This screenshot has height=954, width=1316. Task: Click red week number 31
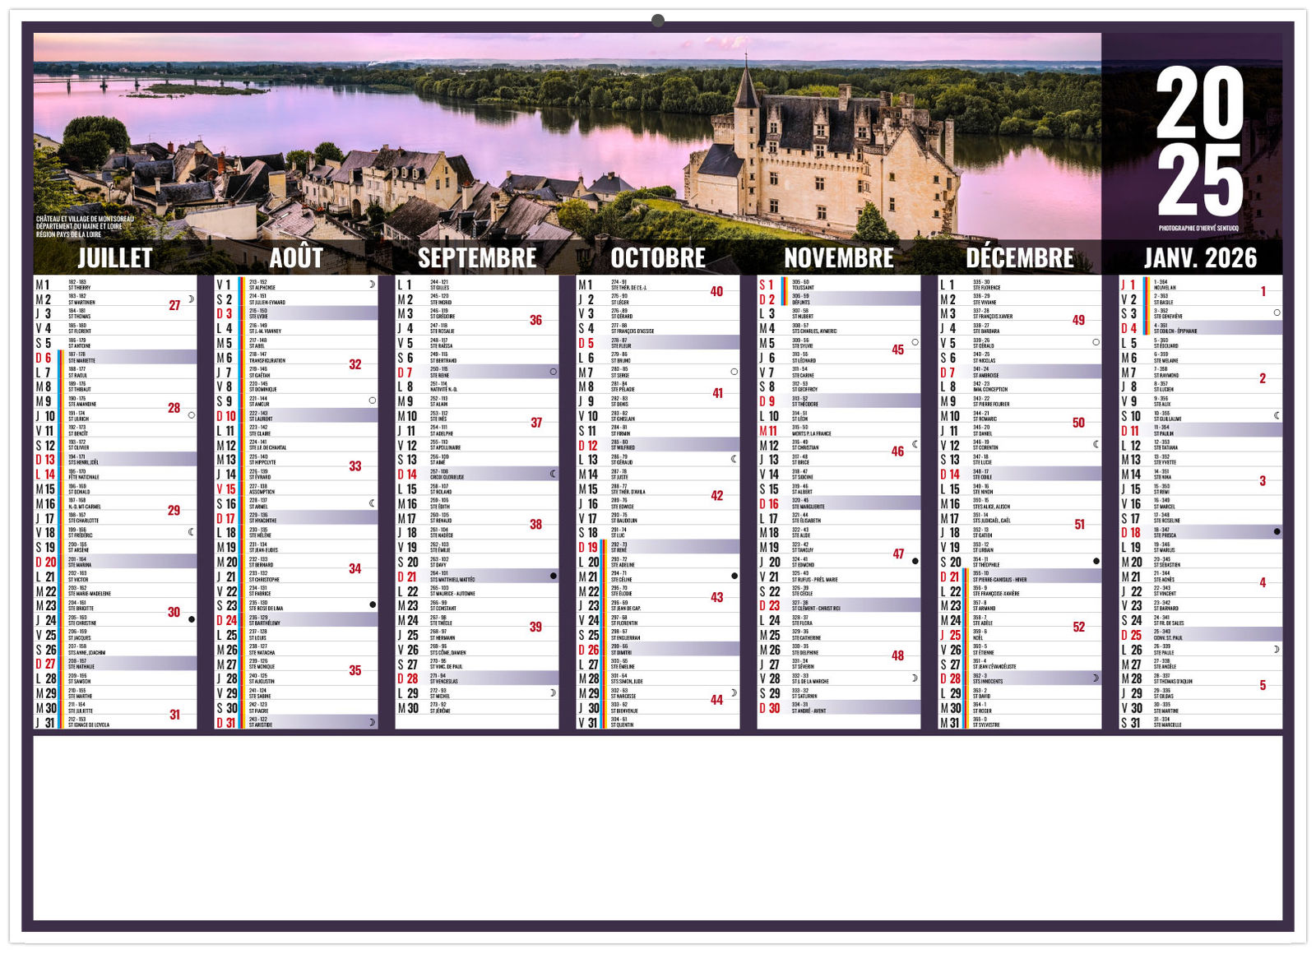[x=174, y=715]
